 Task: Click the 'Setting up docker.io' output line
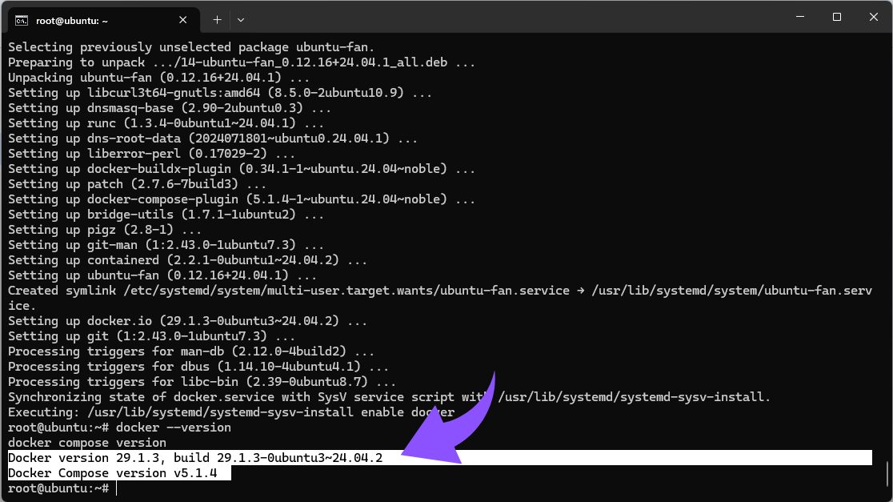(187, 321)
